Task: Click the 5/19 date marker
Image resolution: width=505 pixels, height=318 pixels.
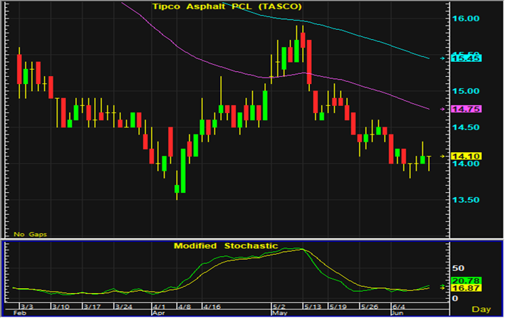Action: pos(338,307)
